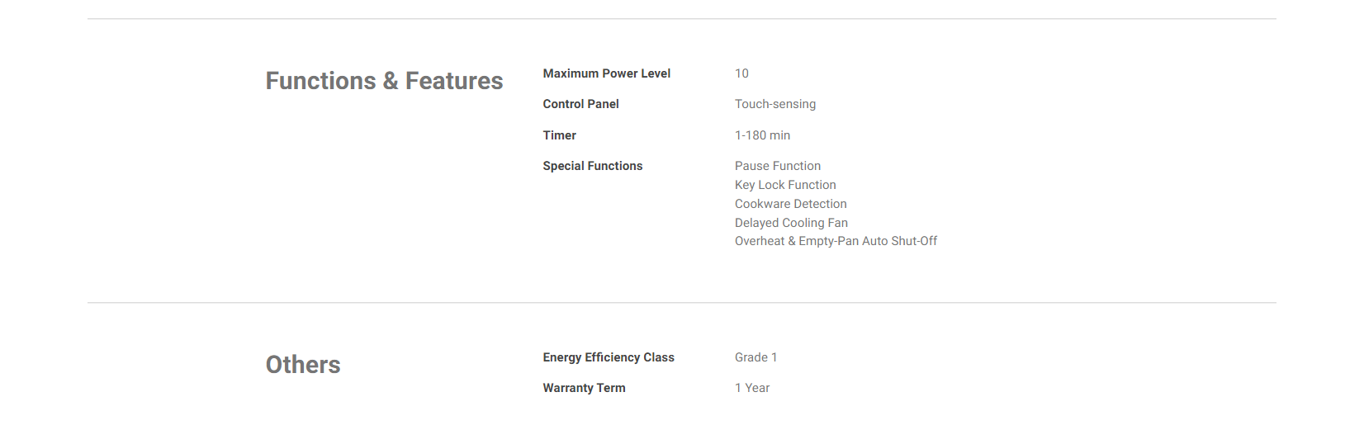This screenshot has width=1364, height=444.
Task: Select the Touch-sensing value text
Action: (x=774, y=104)
